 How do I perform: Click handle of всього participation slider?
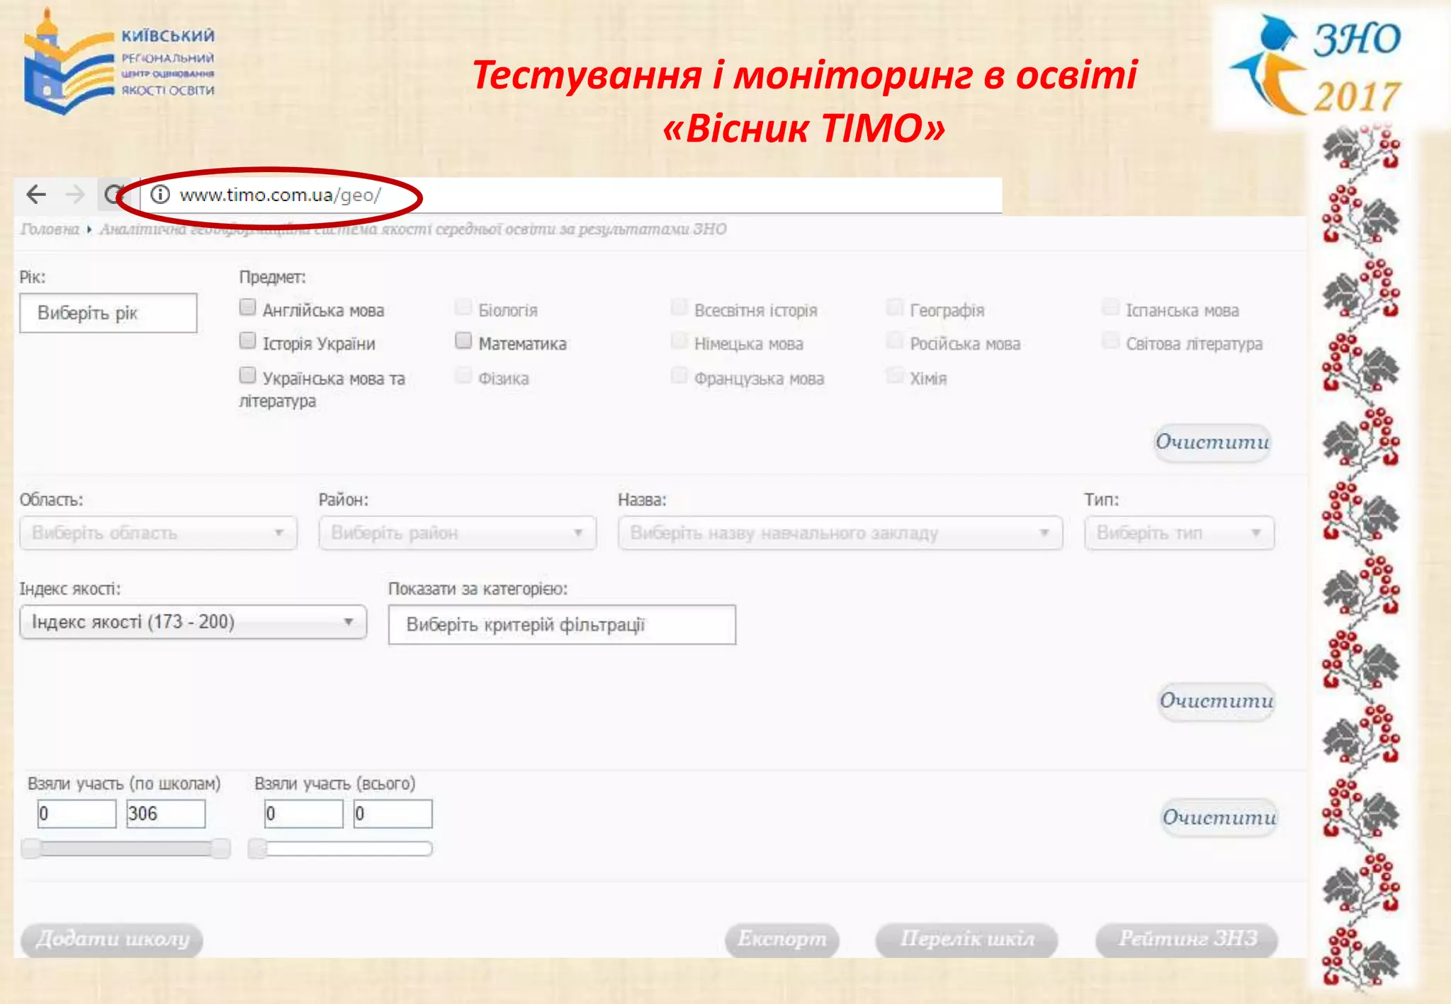[257, 848]
